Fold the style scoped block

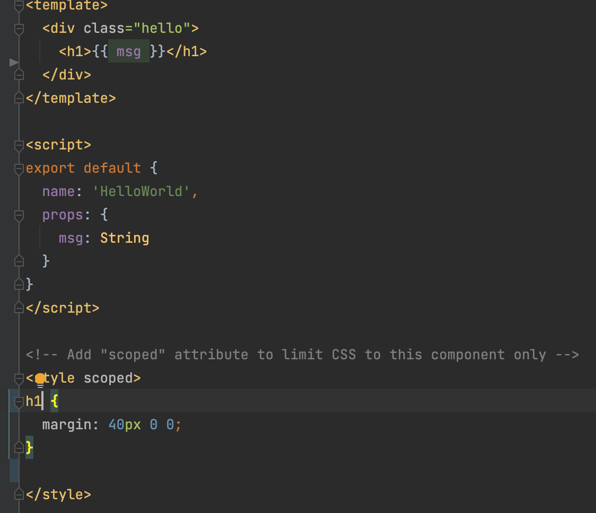coord(19,378)
